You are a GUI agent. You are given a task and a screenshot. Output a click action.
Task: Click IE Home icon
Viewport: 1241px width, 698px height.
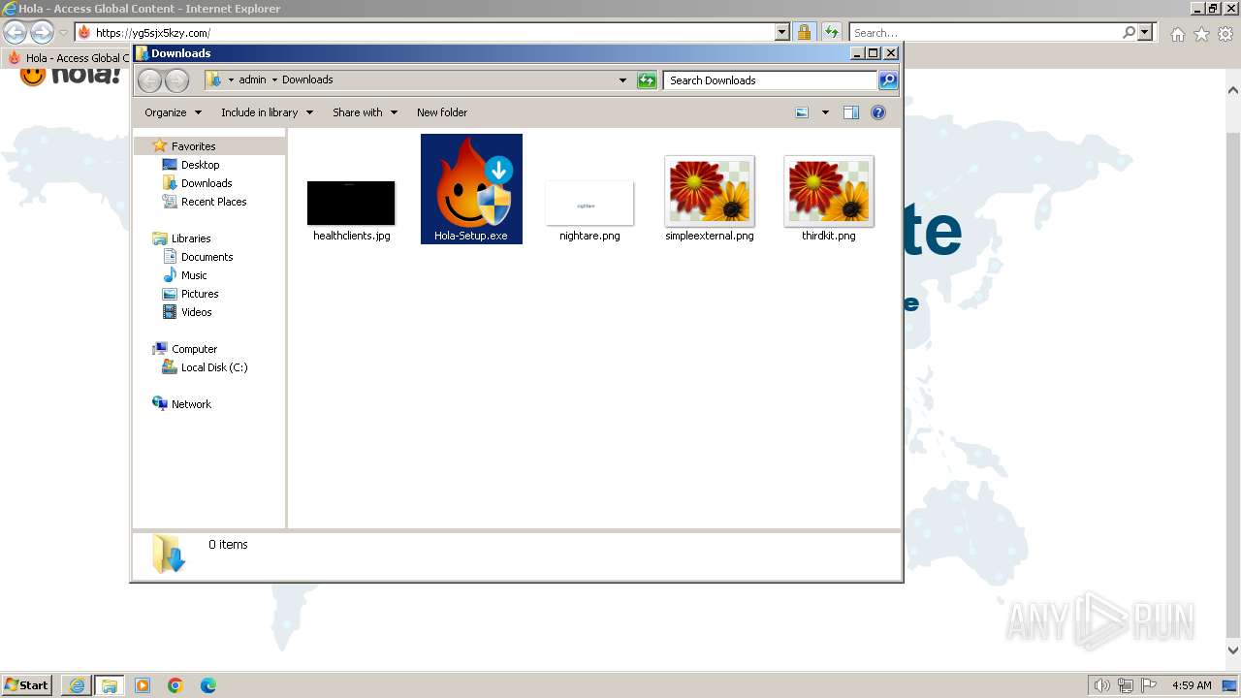pyautogui.click(x=1177, y=34)
